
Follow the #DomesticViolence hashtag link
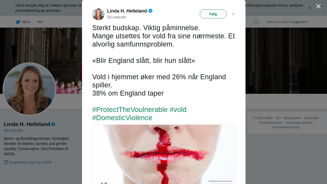(122, 118)
